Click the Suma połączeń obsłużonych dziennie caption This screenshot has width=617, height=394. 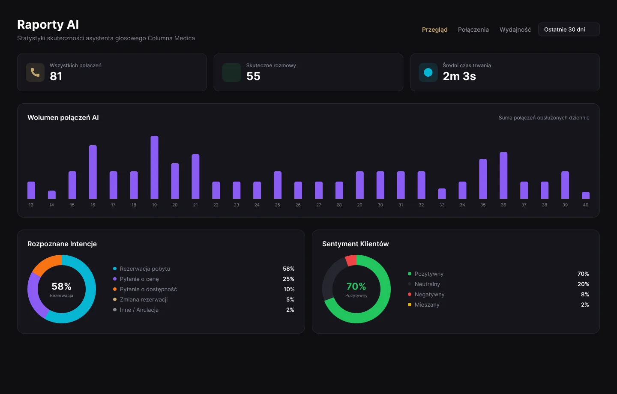coord(544,118)
